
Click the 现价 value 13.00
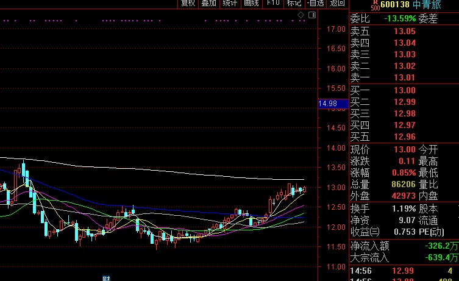point(405,149)
